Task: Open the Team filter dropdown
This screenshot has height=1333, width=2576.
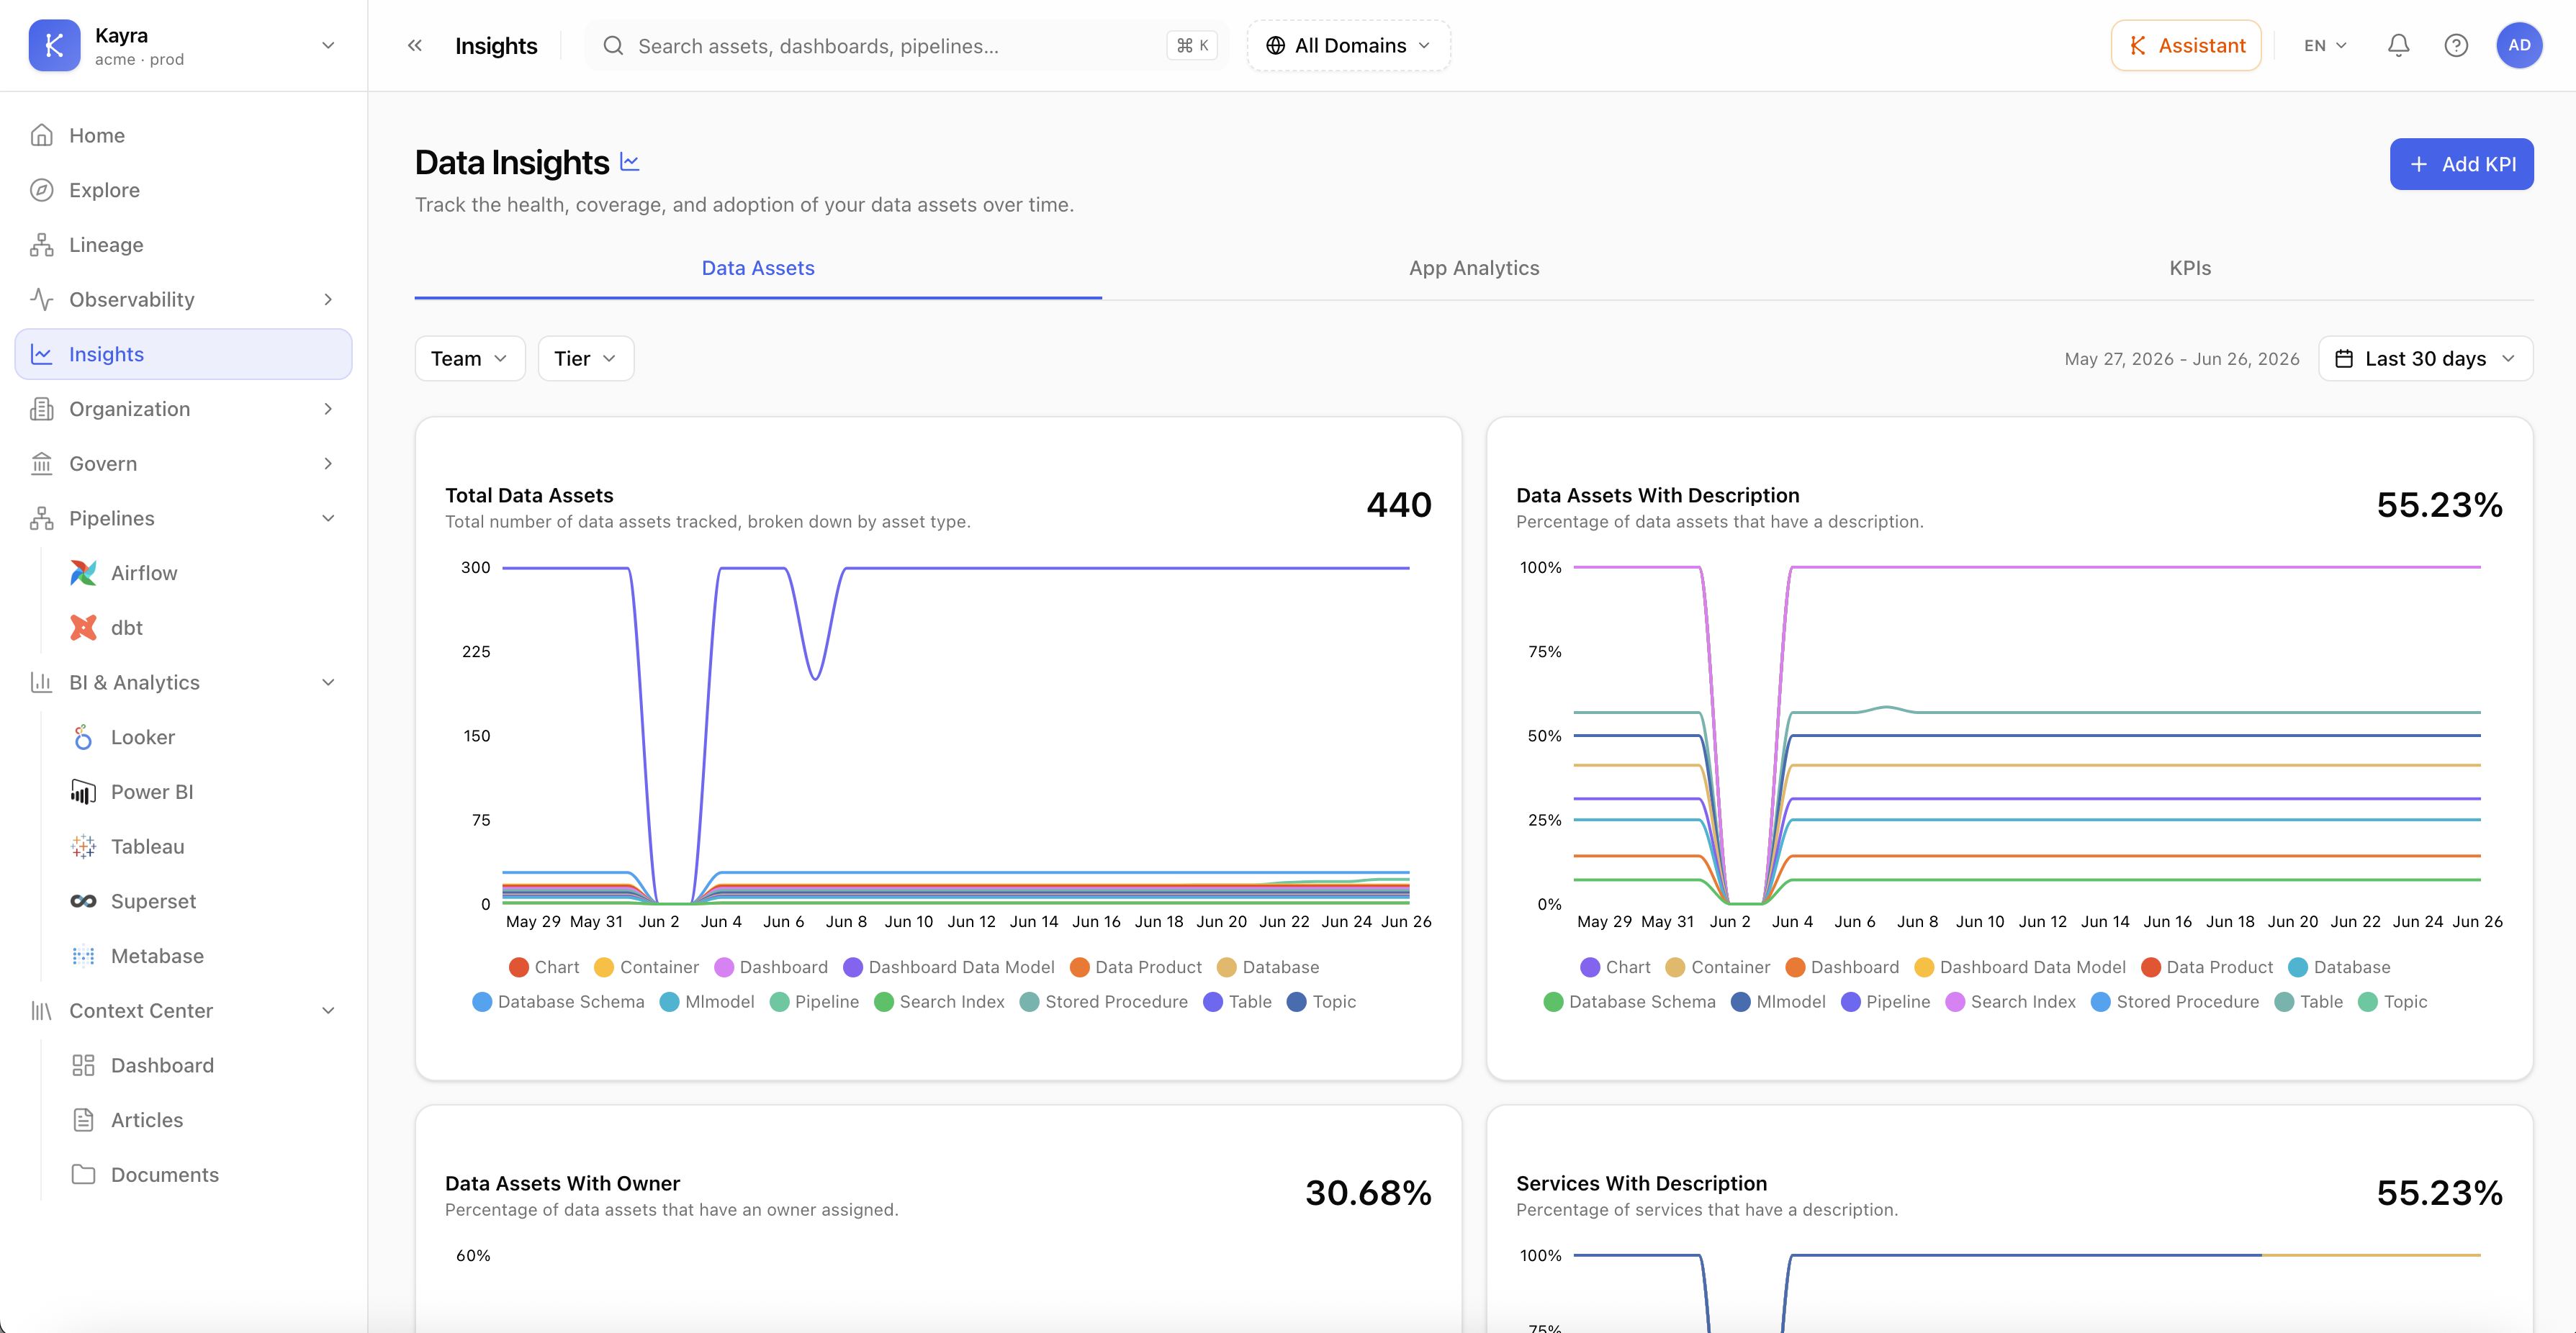Action: point(470,359)
